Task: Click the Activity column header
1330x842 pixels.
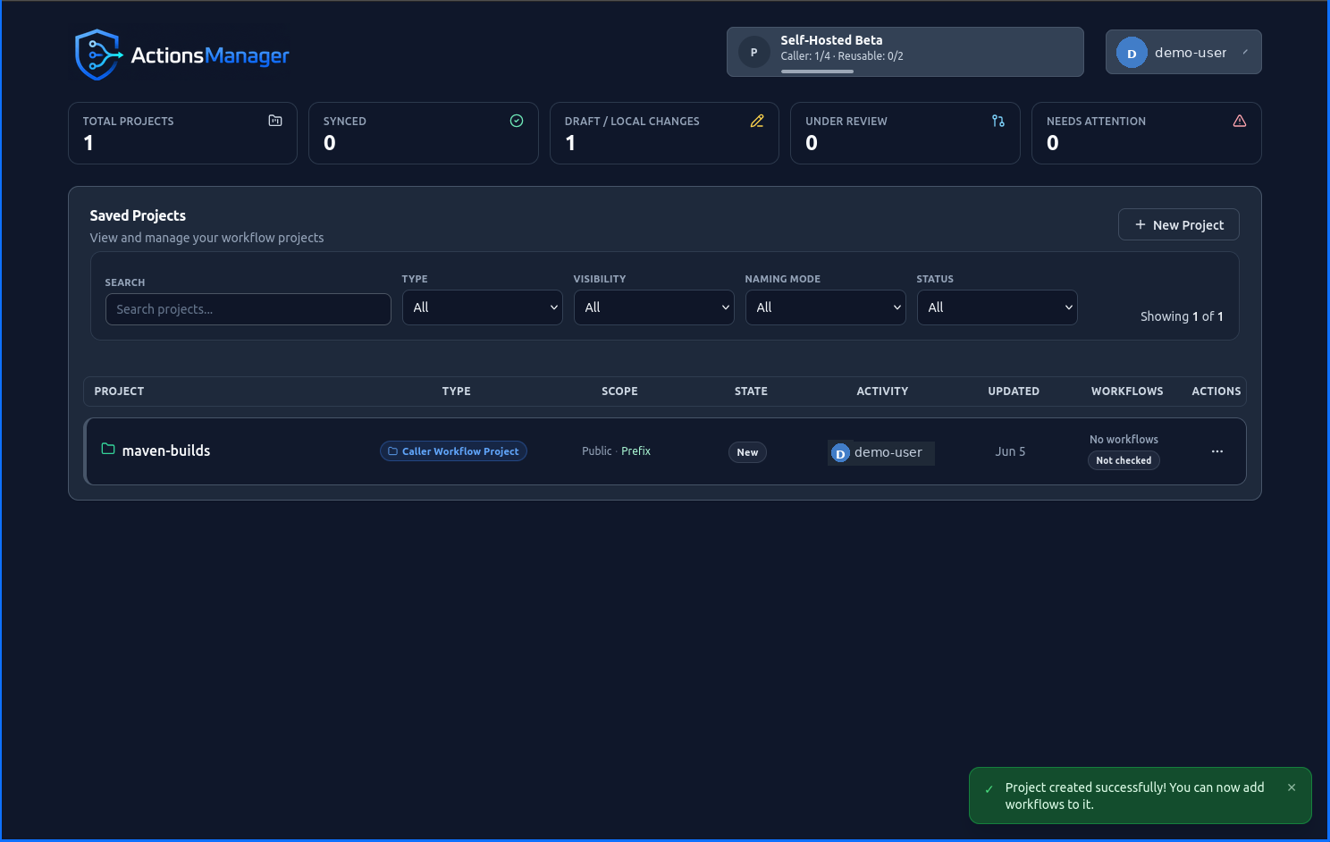Action: [882, 392]
